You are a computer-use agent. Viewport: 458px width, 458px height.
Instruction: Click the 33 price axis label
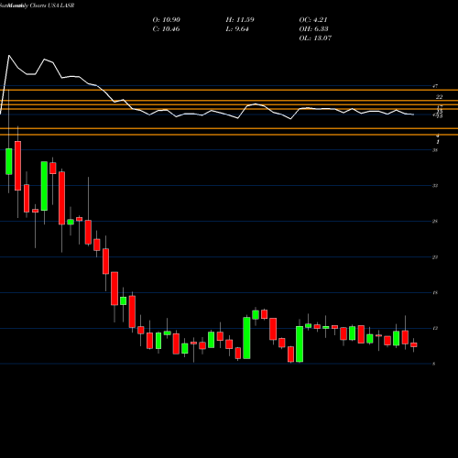tap(435, 186)
